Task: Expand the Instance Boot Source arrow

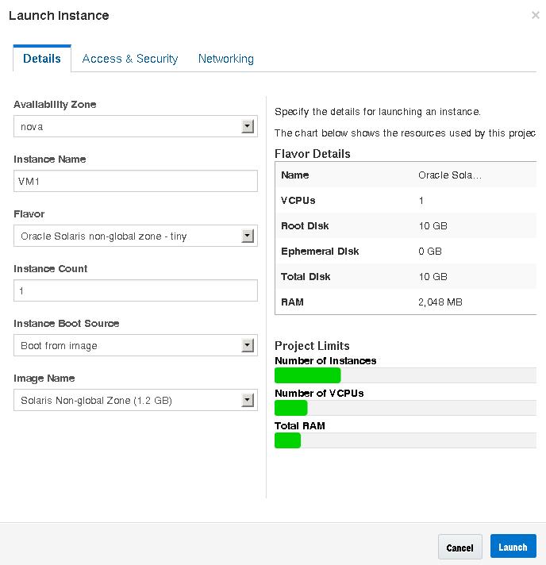Action: pos(248,345)
